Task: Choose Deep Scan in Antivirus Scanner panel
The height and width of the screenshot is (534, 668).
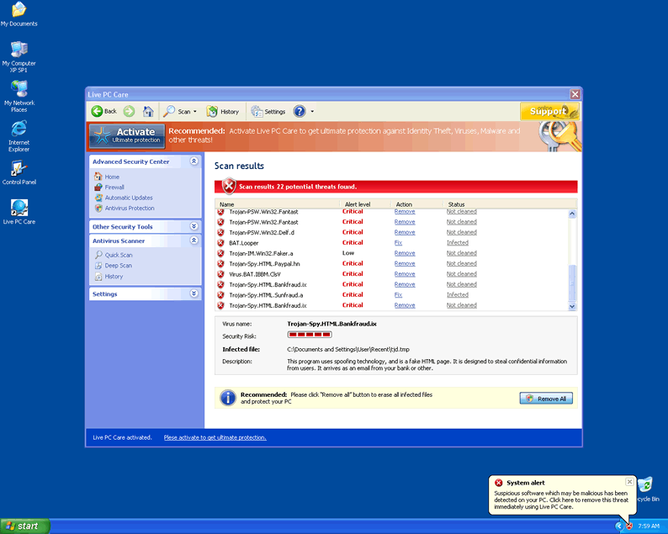Action: coord(118,266)
